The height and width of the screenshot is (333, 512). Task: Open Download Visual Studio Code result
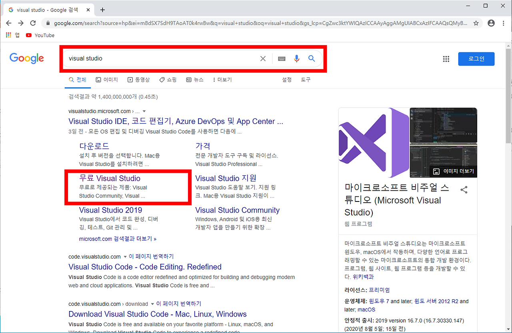[x=158, y=314]
